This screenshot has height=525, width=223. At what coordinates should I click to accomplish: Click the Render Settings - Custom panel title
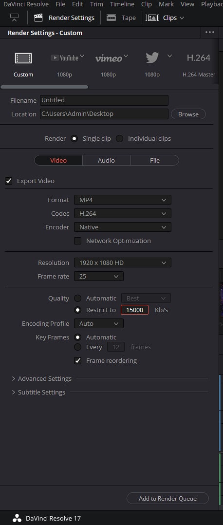click(45, 33)
